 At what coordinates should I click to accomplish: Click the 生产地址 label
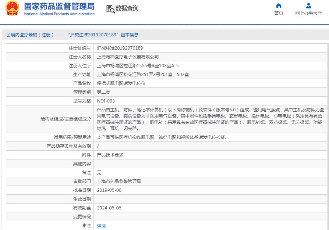pos(82,74)
